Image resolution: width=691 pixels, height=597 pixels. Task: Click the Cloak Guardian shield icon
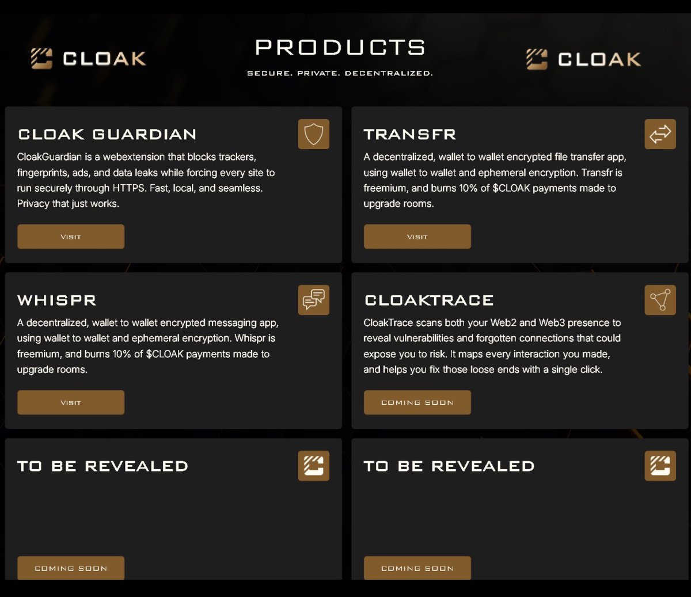click(x=313, y=134)
